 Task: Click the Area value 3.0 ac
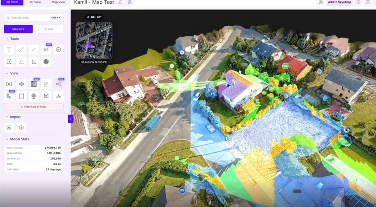57,164
